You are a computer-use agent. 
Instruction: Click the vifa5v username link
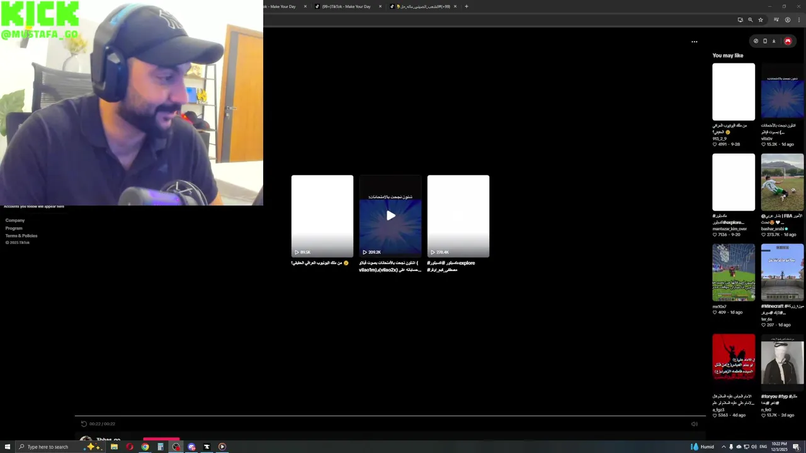766,138
